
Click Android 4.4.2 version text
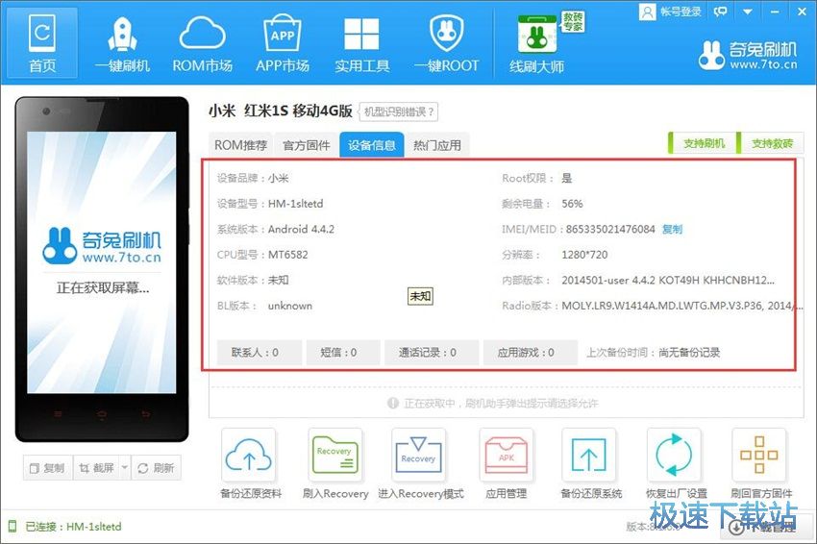tap(301, 229)
